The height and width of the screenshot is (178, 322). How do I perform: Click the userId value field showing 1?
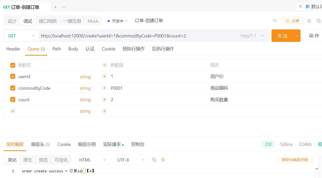(159, 77)
